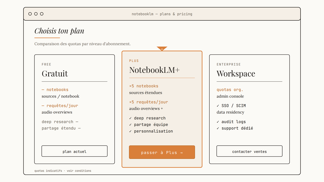The image size is (324, 182).
Task: Click '✓ personnalisation' feature
Action: (x=151, y=131)
